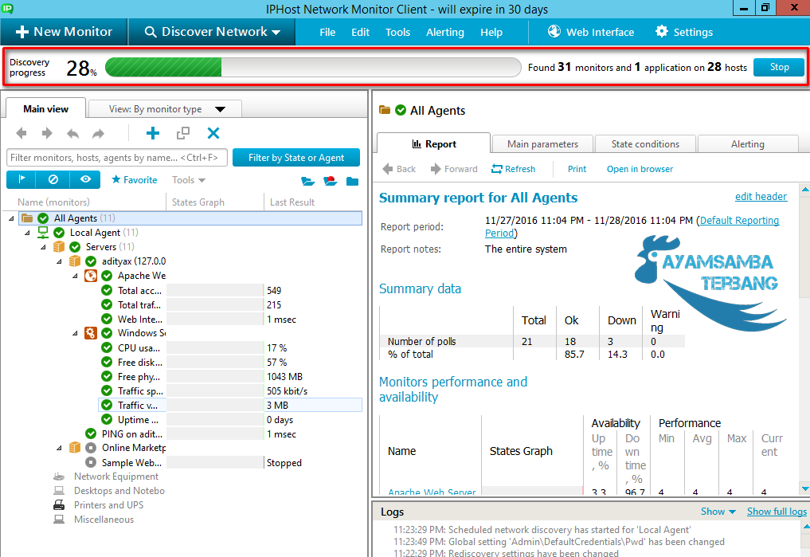The width and height of the screenshot is (810, 557).
Task: Open the Alerting menu
Action: click(445, 33)
